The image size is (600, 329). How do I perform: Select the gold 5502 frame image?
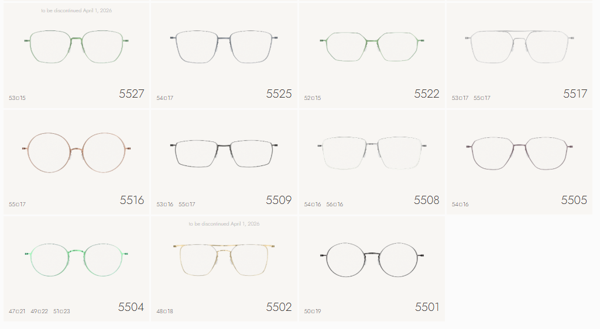(224, 260)
